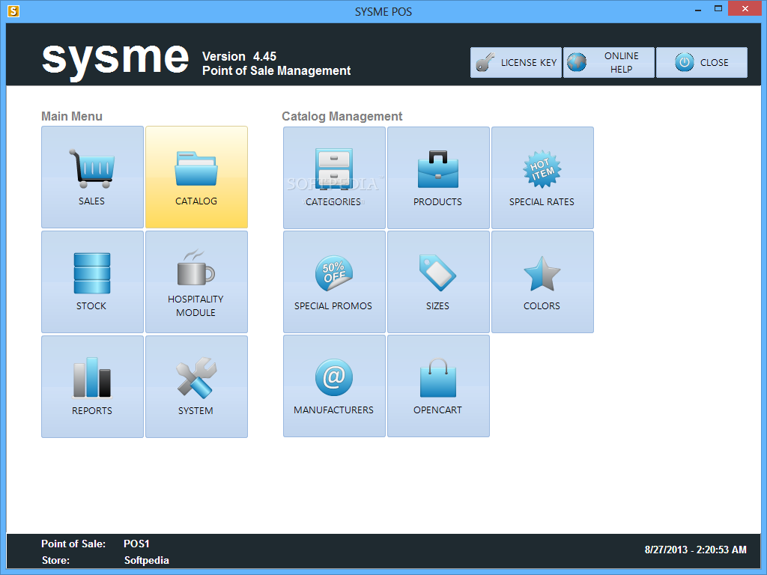The height and width of the screenshot is (575, 767).
Task: Open the System tools tile
Action: [197, 386]
